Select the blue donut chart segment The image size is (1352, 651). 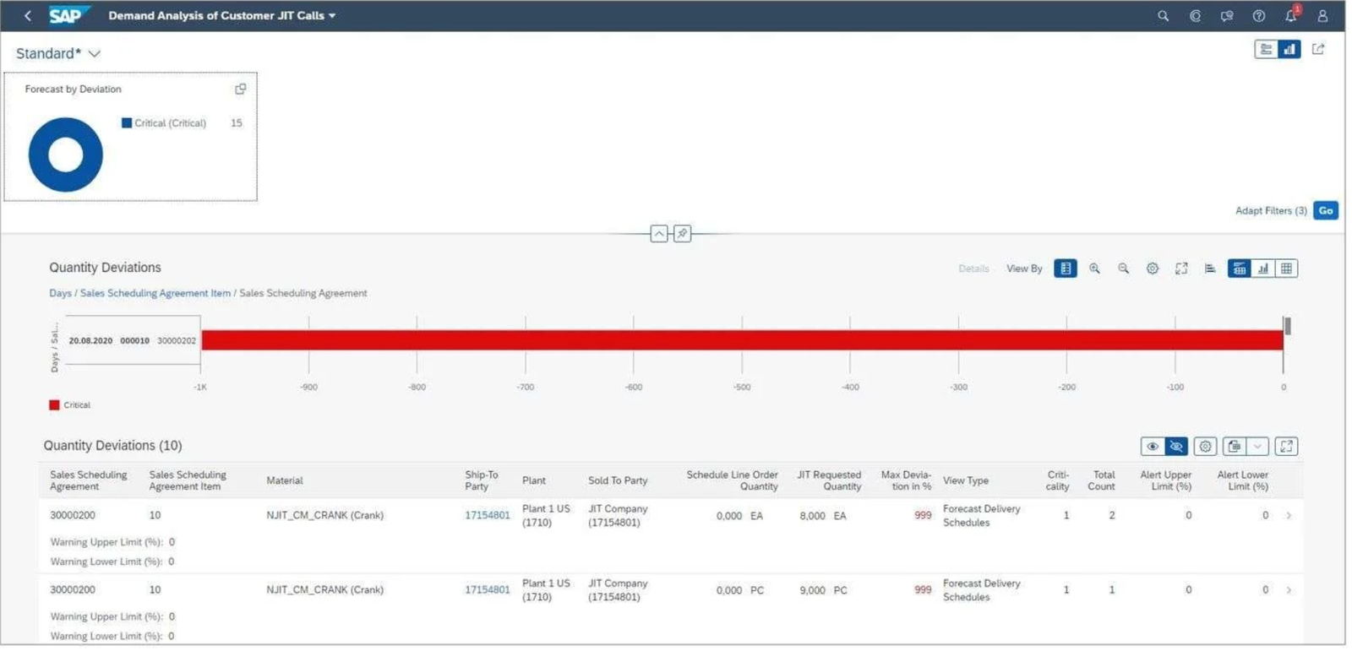pos(66,187)
